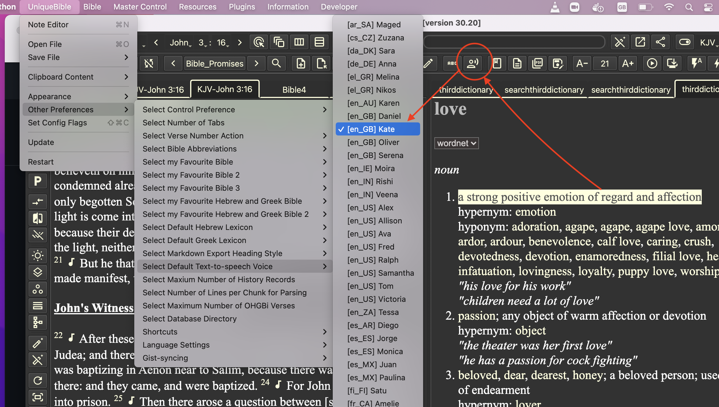Click the share icon in top toolbar
Viewport: 719px width, 407px height.
[660, 42]
